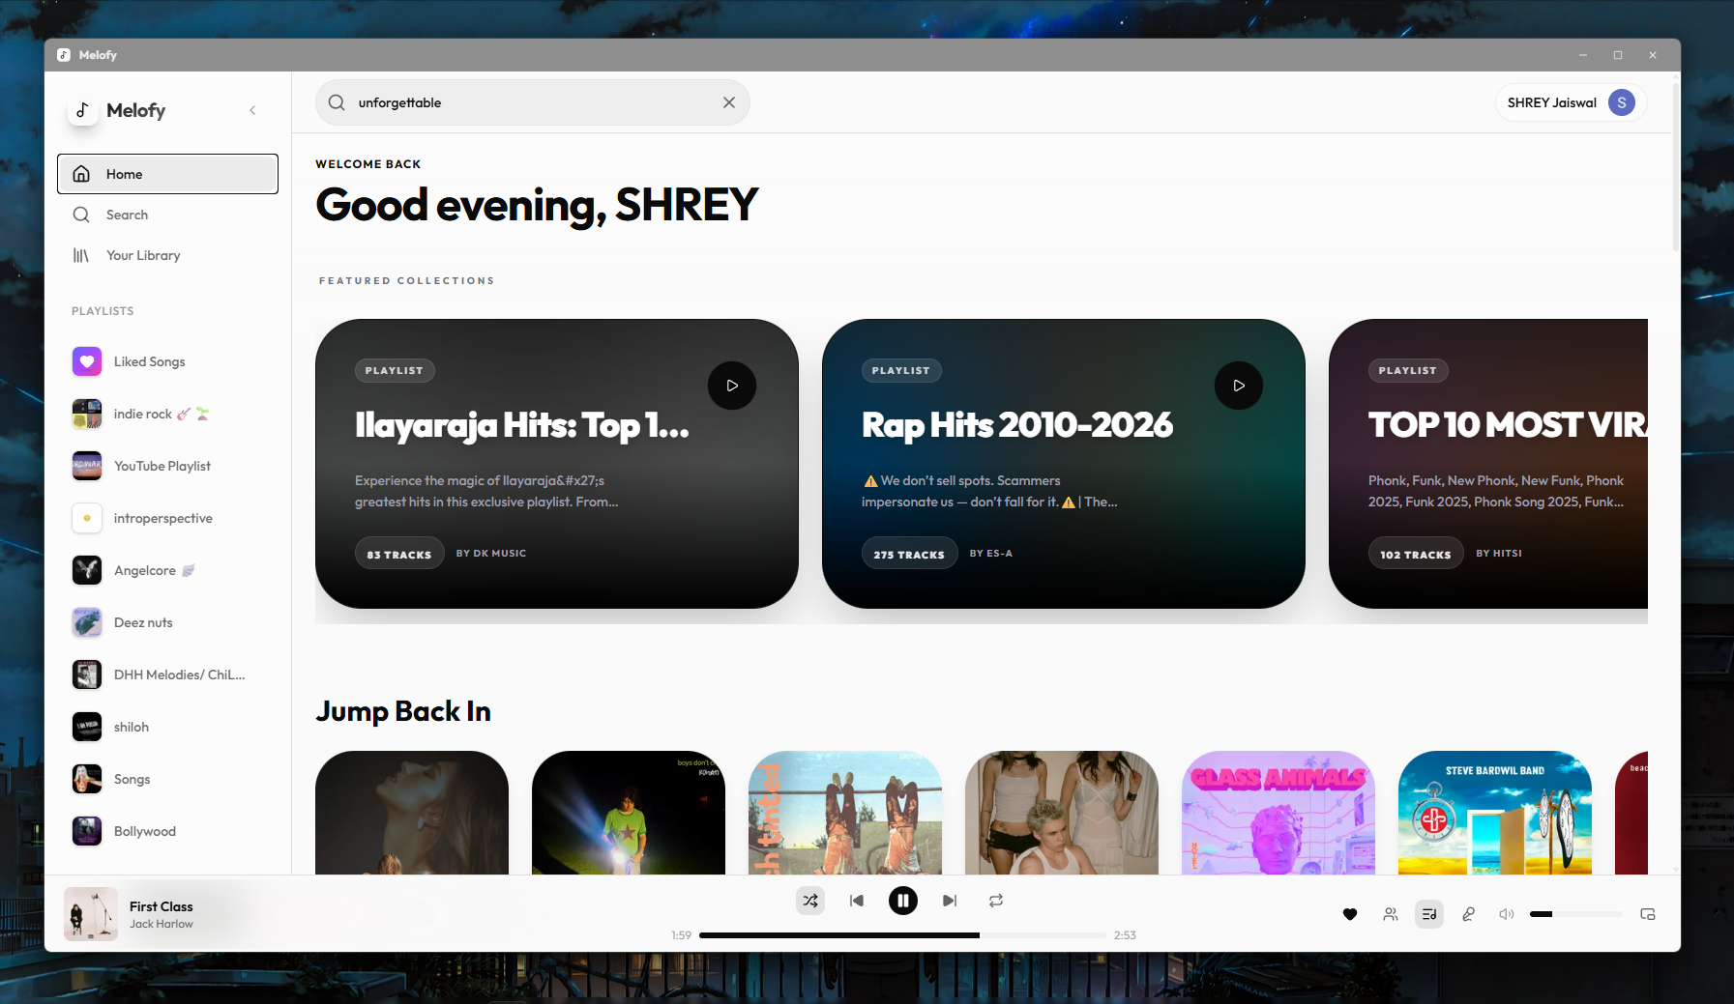The height and width of the screenshot is (1004, 1734).
Task: Click the total duration 2:53
Action: pyautogui.click(x=1125, y=935)
